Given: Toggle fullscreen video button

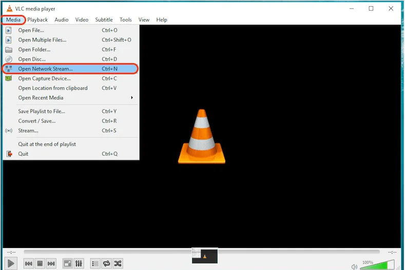Looking at the screenshot, I should (67, 263).
